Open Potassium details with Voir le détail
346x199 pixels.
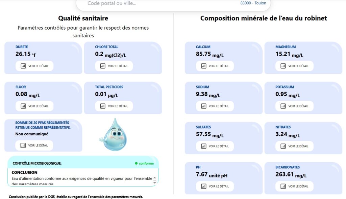click(294, 106)
